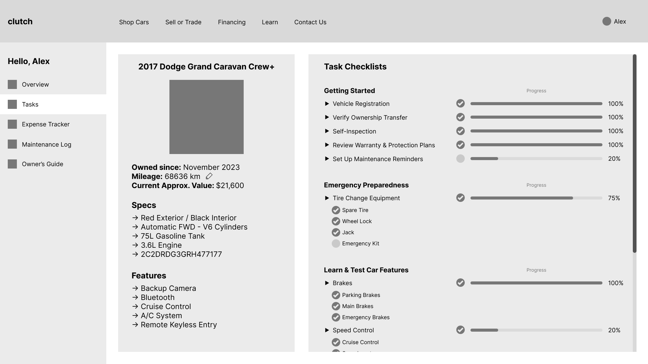This screenshot has height=364, width=648.
Task: Click the Tire Change Equipment status check icon
Action: (460, 198)
